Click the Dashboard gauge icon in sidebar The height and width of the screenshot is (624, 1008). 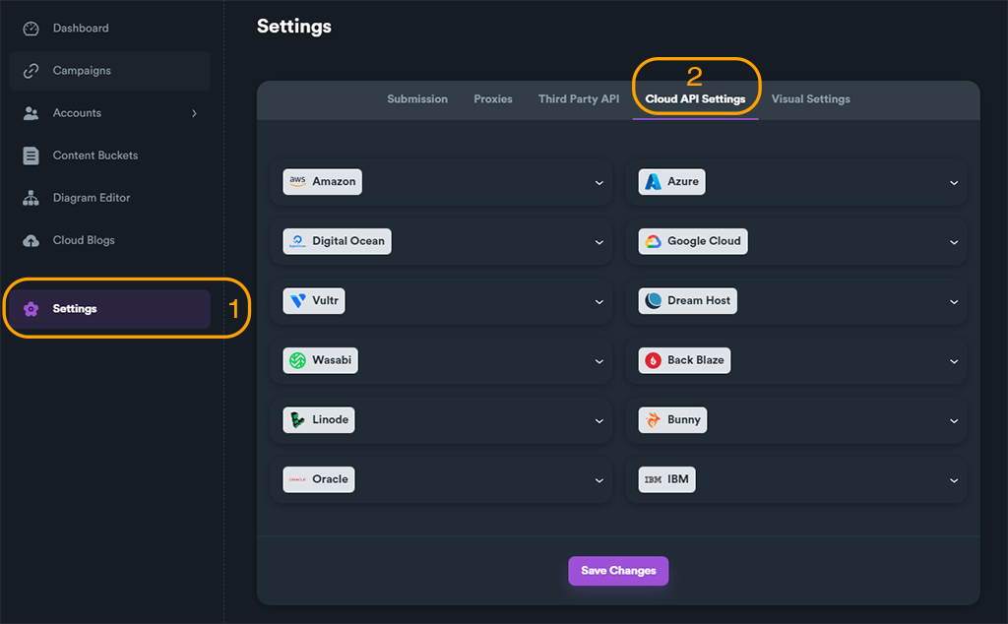[x=31, y=29]
